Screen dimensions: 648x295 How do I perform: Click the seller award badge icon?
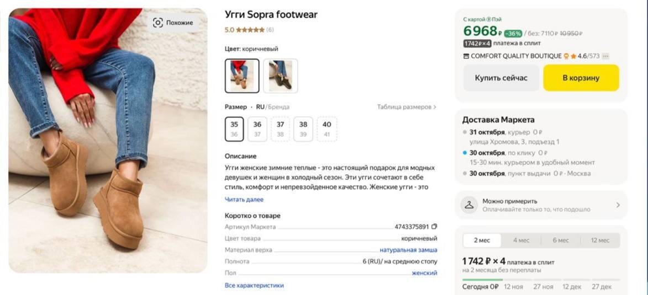pyautogui.click(x=566, y=56)
